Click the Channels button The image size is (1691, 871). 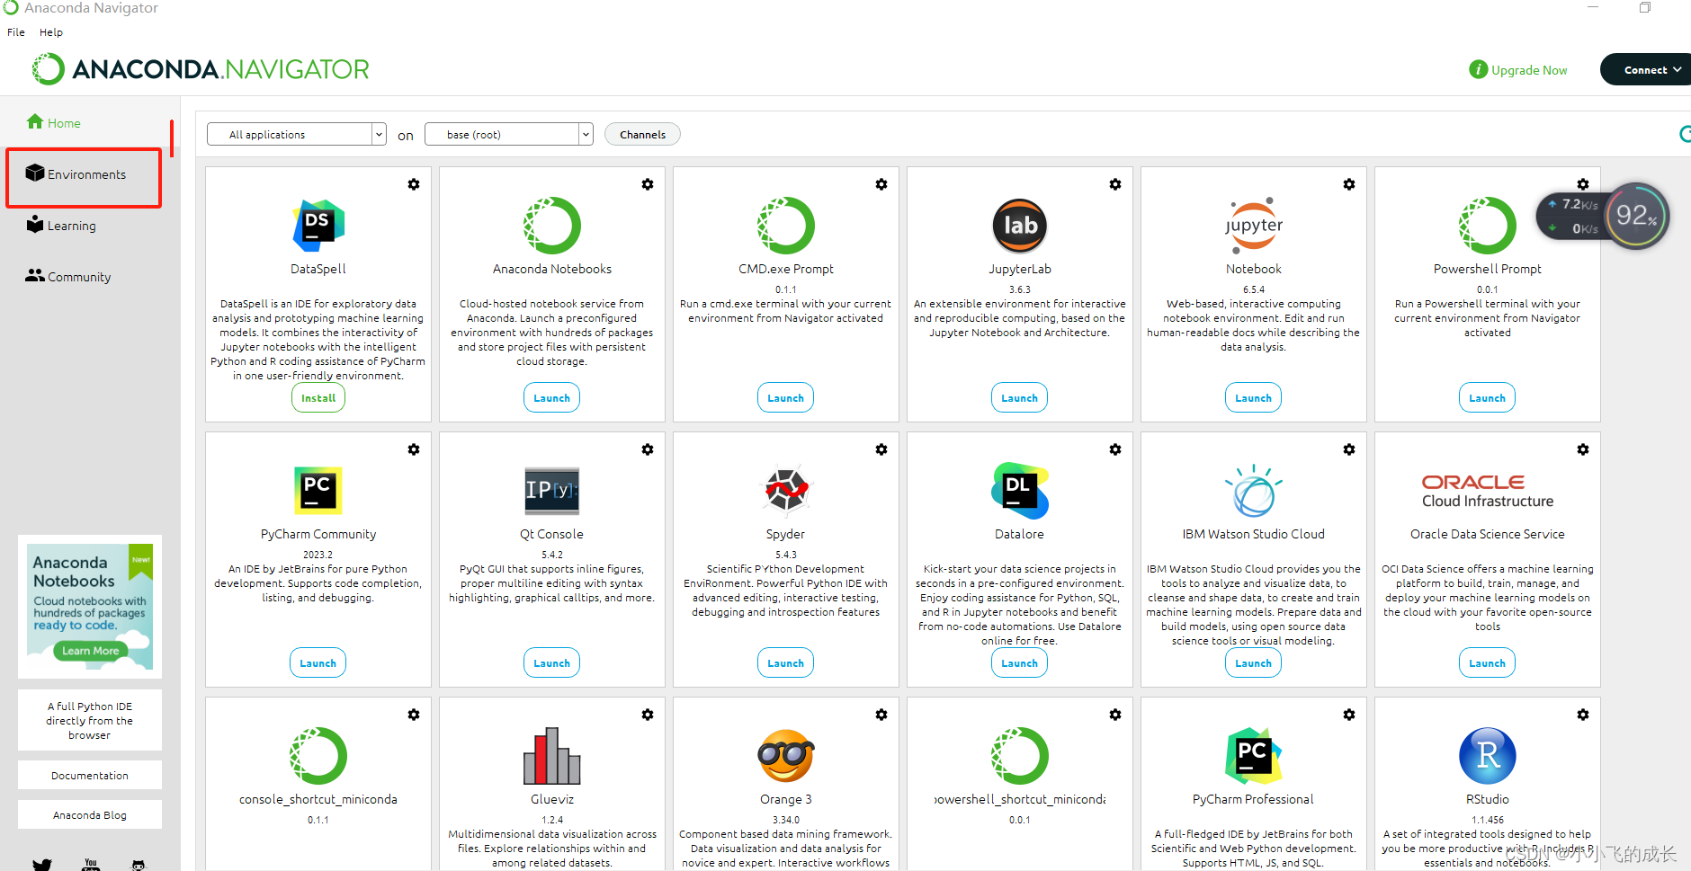point(642,134)
